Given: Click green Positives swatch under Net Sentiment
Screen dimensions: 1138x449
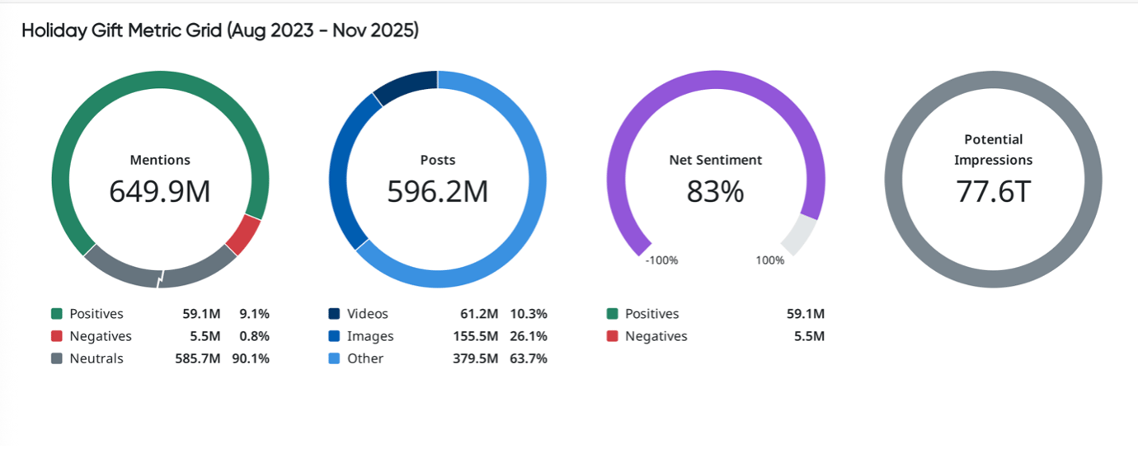Looking at the screenshot, I should 612,314.
